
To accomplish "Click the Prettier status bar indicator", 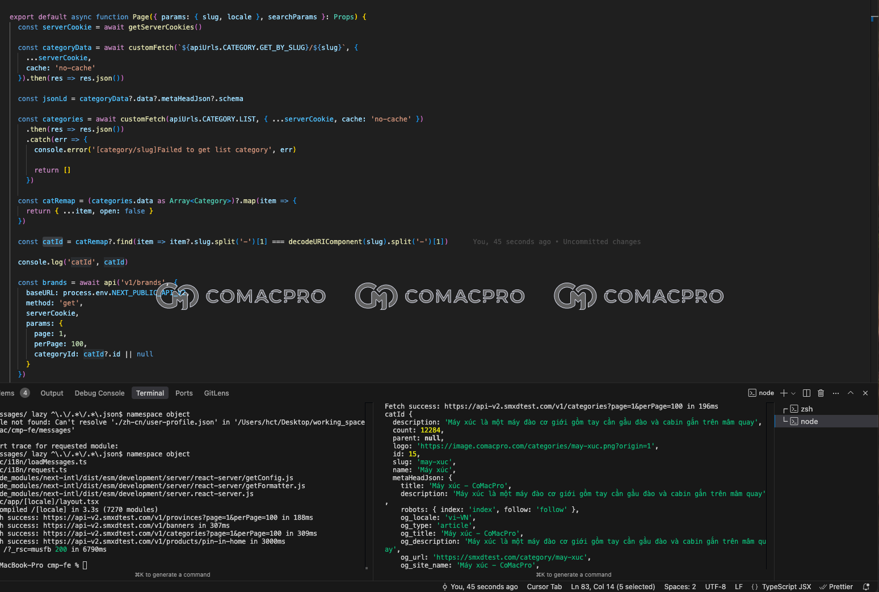I will (x=836, y=587).
